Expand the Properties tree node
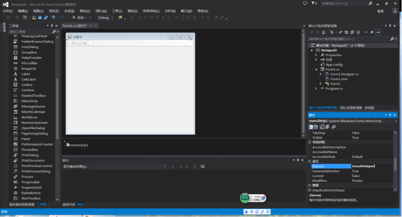The image size is (402, 217). 316,55
